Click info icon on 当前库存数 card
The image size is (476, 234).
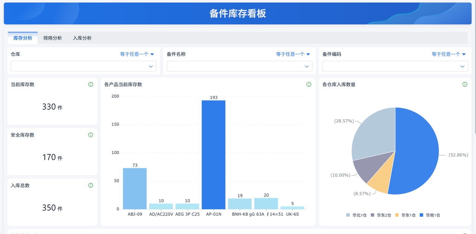pos(90,85)
